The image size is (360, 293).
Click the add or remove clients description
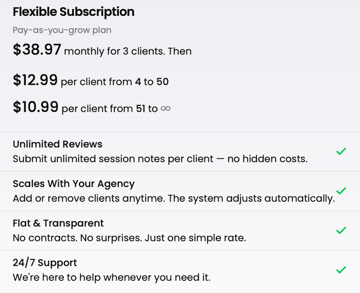click(174, 198)
